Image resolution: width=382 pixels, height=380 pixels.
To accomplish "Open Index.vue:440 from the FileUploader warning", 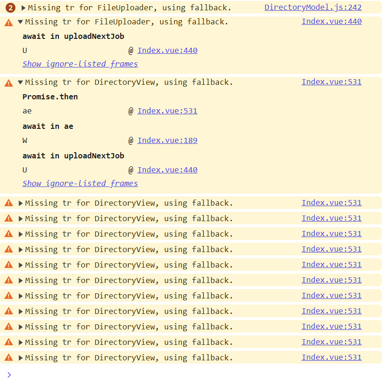I will pyautogui.click(x=332, y=21).
